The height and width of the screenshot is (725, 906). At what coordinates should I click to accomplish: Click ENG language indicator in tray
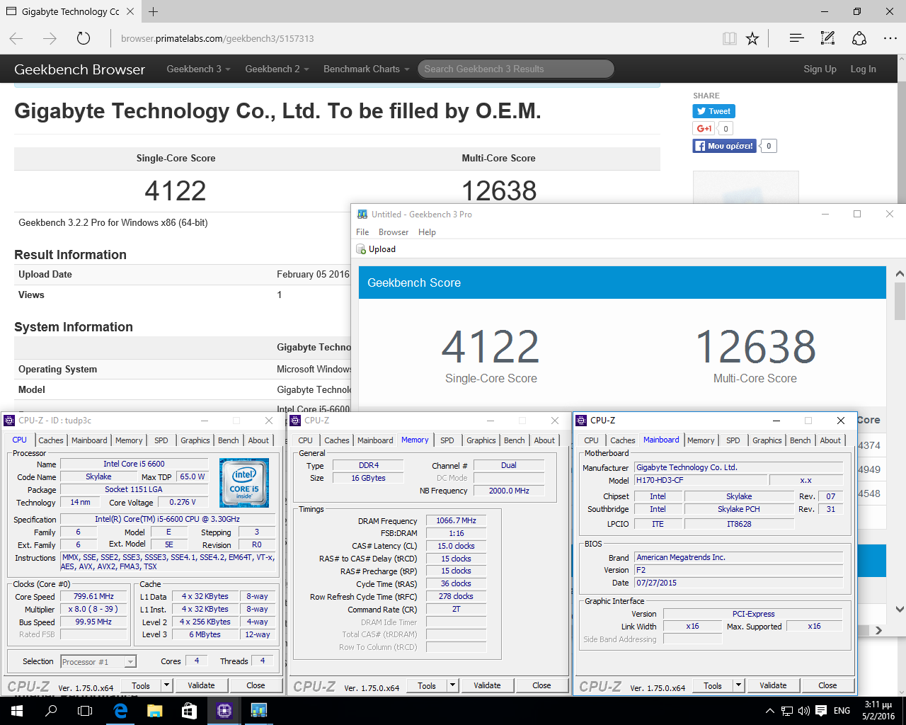pos(842,711)
